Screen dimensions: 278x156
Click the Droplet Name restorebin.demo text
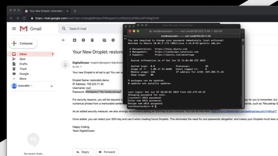pyautogui.click(x=91, y=80)
